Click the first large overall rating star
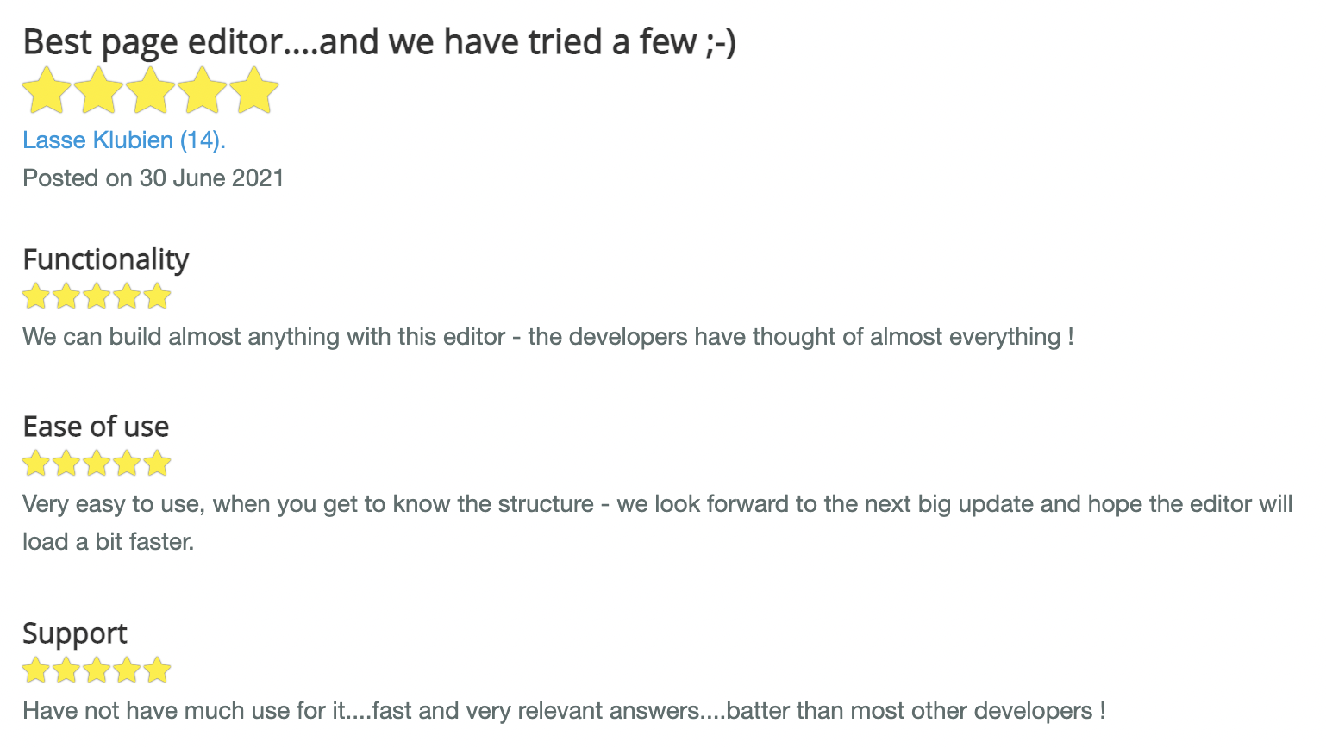The image size is (1326, 748). pos(47,91)
